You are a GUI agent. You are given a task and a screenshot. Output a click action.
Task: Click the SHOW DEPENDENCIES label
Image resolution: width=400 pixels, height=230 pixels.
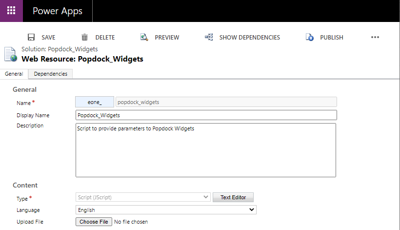(249, 38)
